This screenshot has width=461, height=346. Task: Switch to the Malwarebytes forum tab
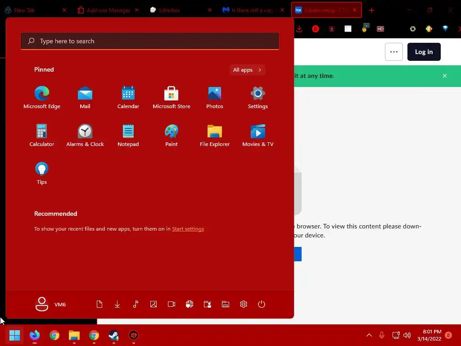(x=253, y=10)
